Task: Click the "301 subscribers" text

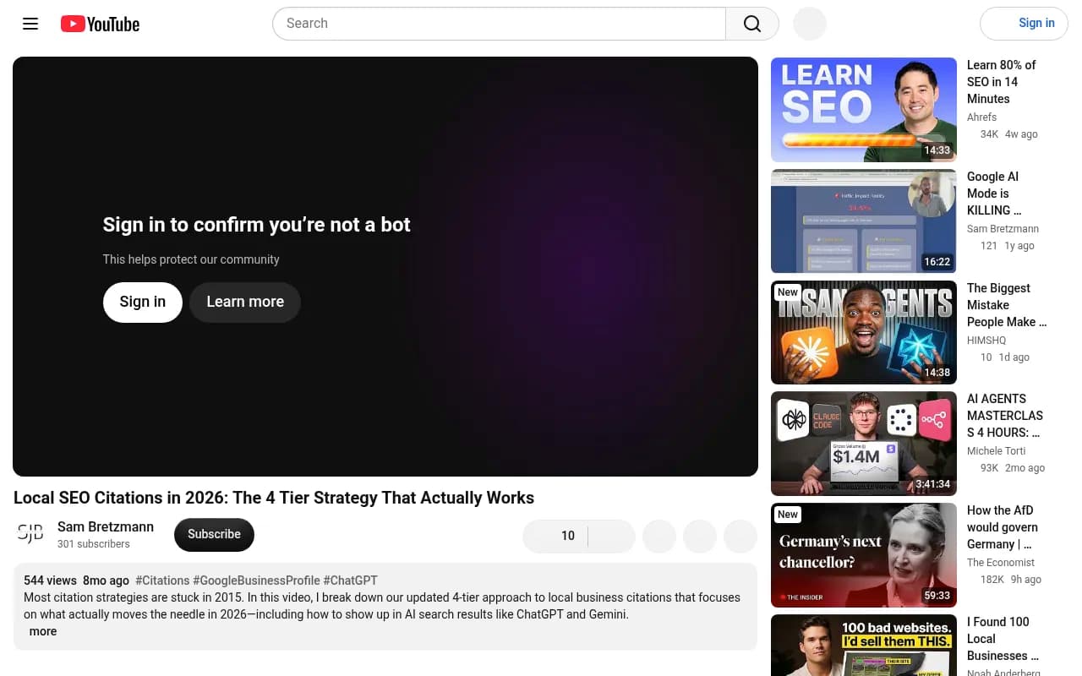Action: tap(94, 544)
